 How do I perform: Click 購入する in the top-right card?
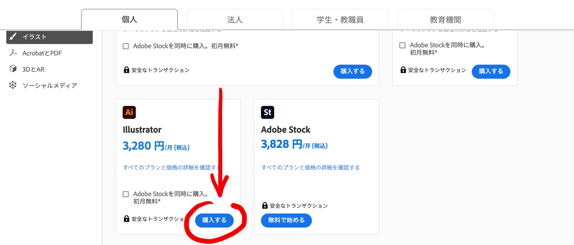pos(491,71)
